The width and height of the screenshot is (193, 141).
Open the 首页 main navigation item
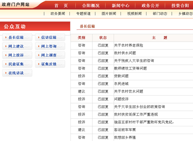[x=61, y=6]
